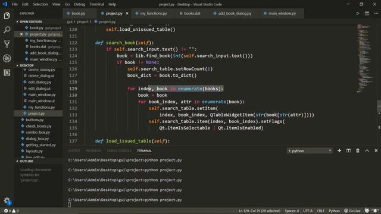Open delete_dialog.ui in the file tree
This screenshot has width=381, height=214.
tap(39, 75)
